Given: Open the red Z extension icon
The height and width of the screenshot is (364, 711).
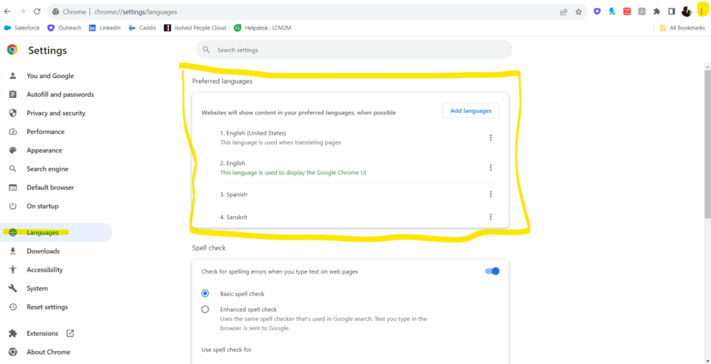Looking at the screenshot, I should (627, 11).
